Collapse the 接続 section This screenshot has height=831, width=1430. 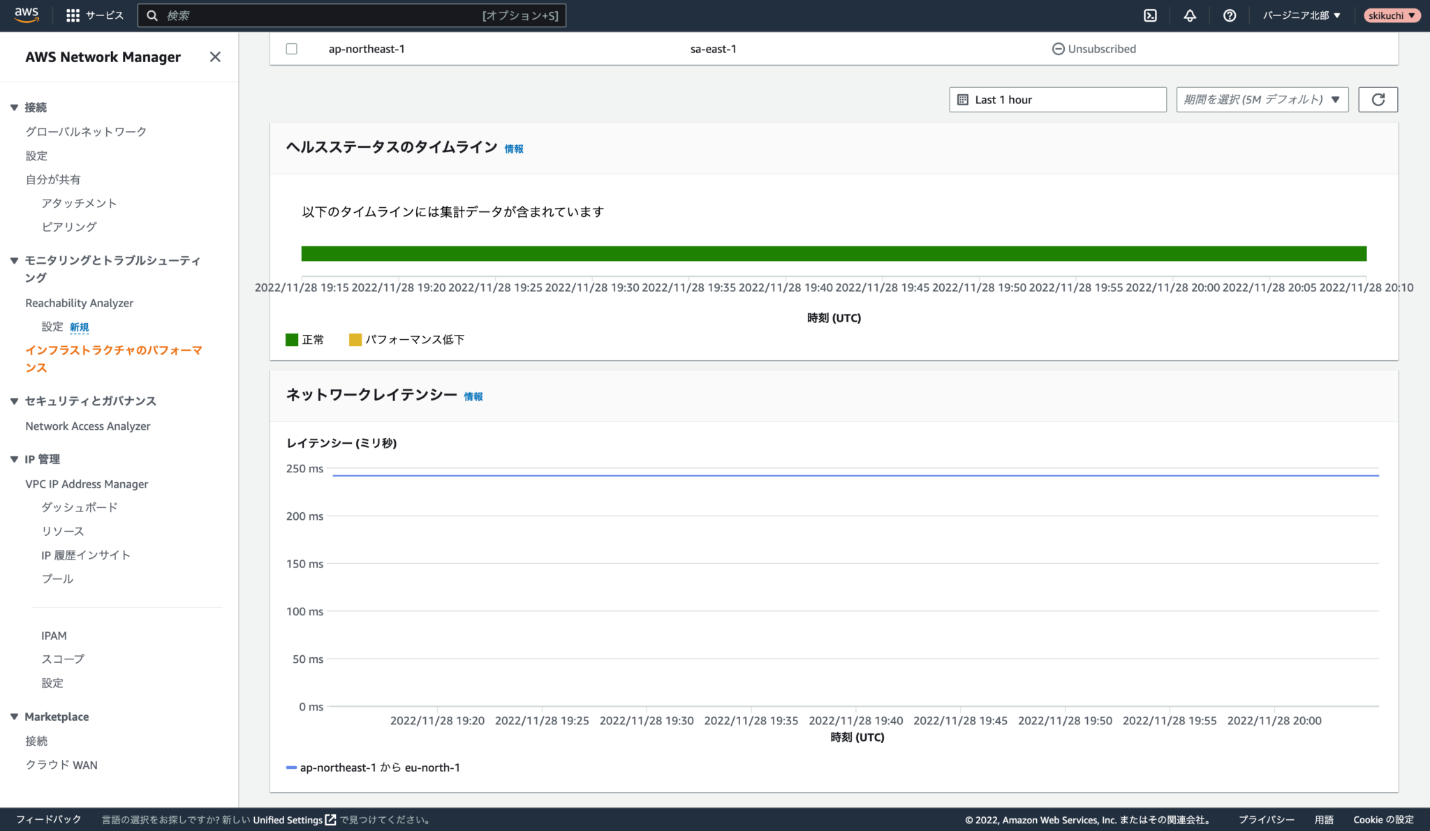(x=14, y=107)
